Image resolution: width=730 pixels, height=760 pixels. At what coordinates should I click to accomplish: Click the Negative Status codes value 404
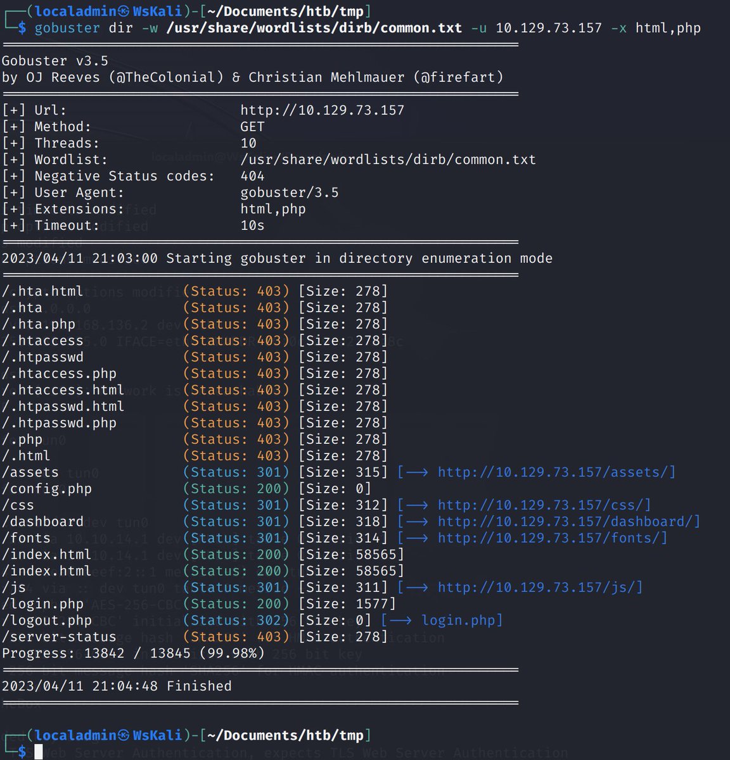point(253,176)
